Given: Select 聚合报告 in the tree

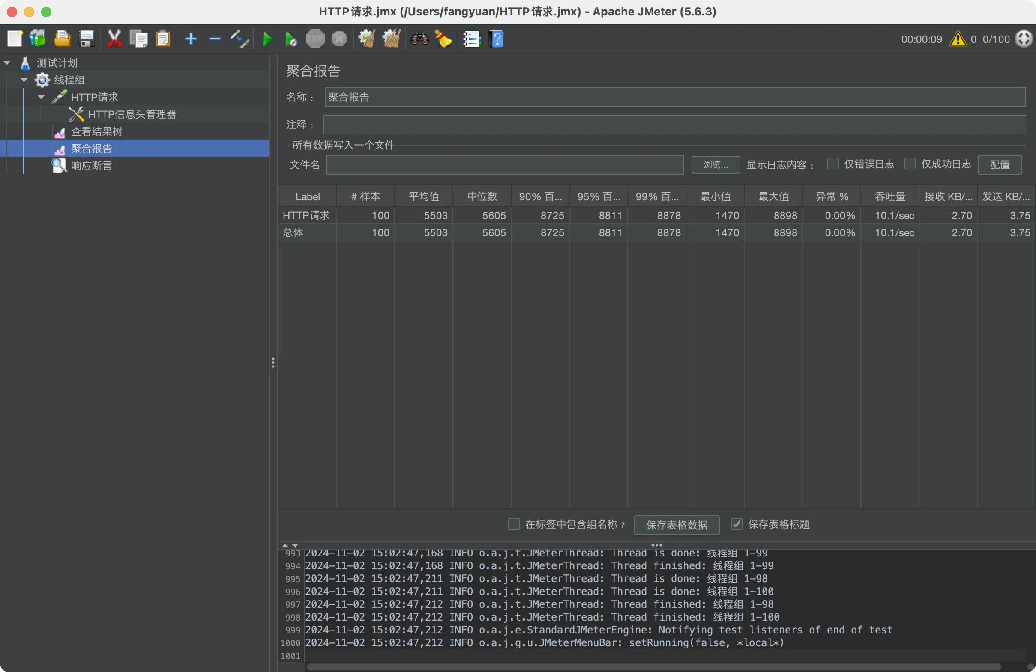Looking at the screenshot, I should pos(91,149).
